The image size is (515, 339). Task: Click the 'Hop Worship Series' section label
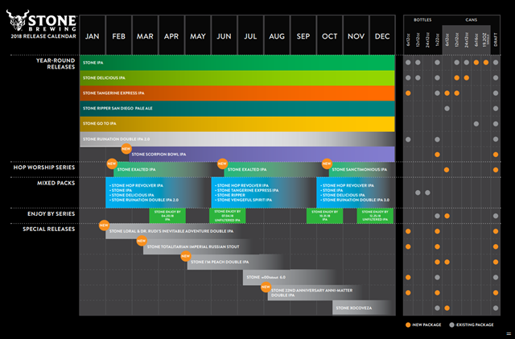pos(44,167)
